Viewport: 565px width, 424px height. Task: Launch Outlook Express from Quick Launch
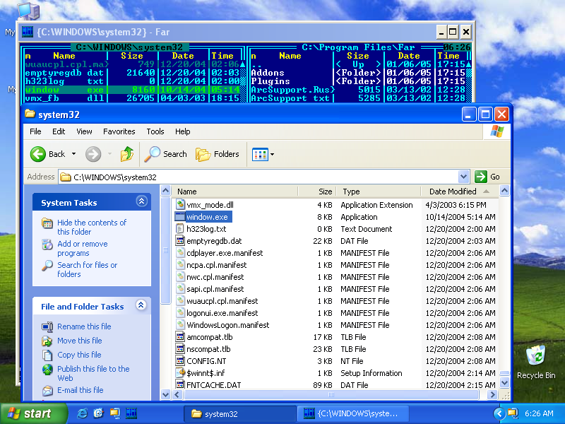point(99,413)
